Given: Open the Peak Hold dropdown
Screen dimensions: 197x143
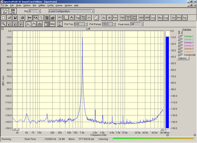Looking at the screenshot, I should [142, 24].
